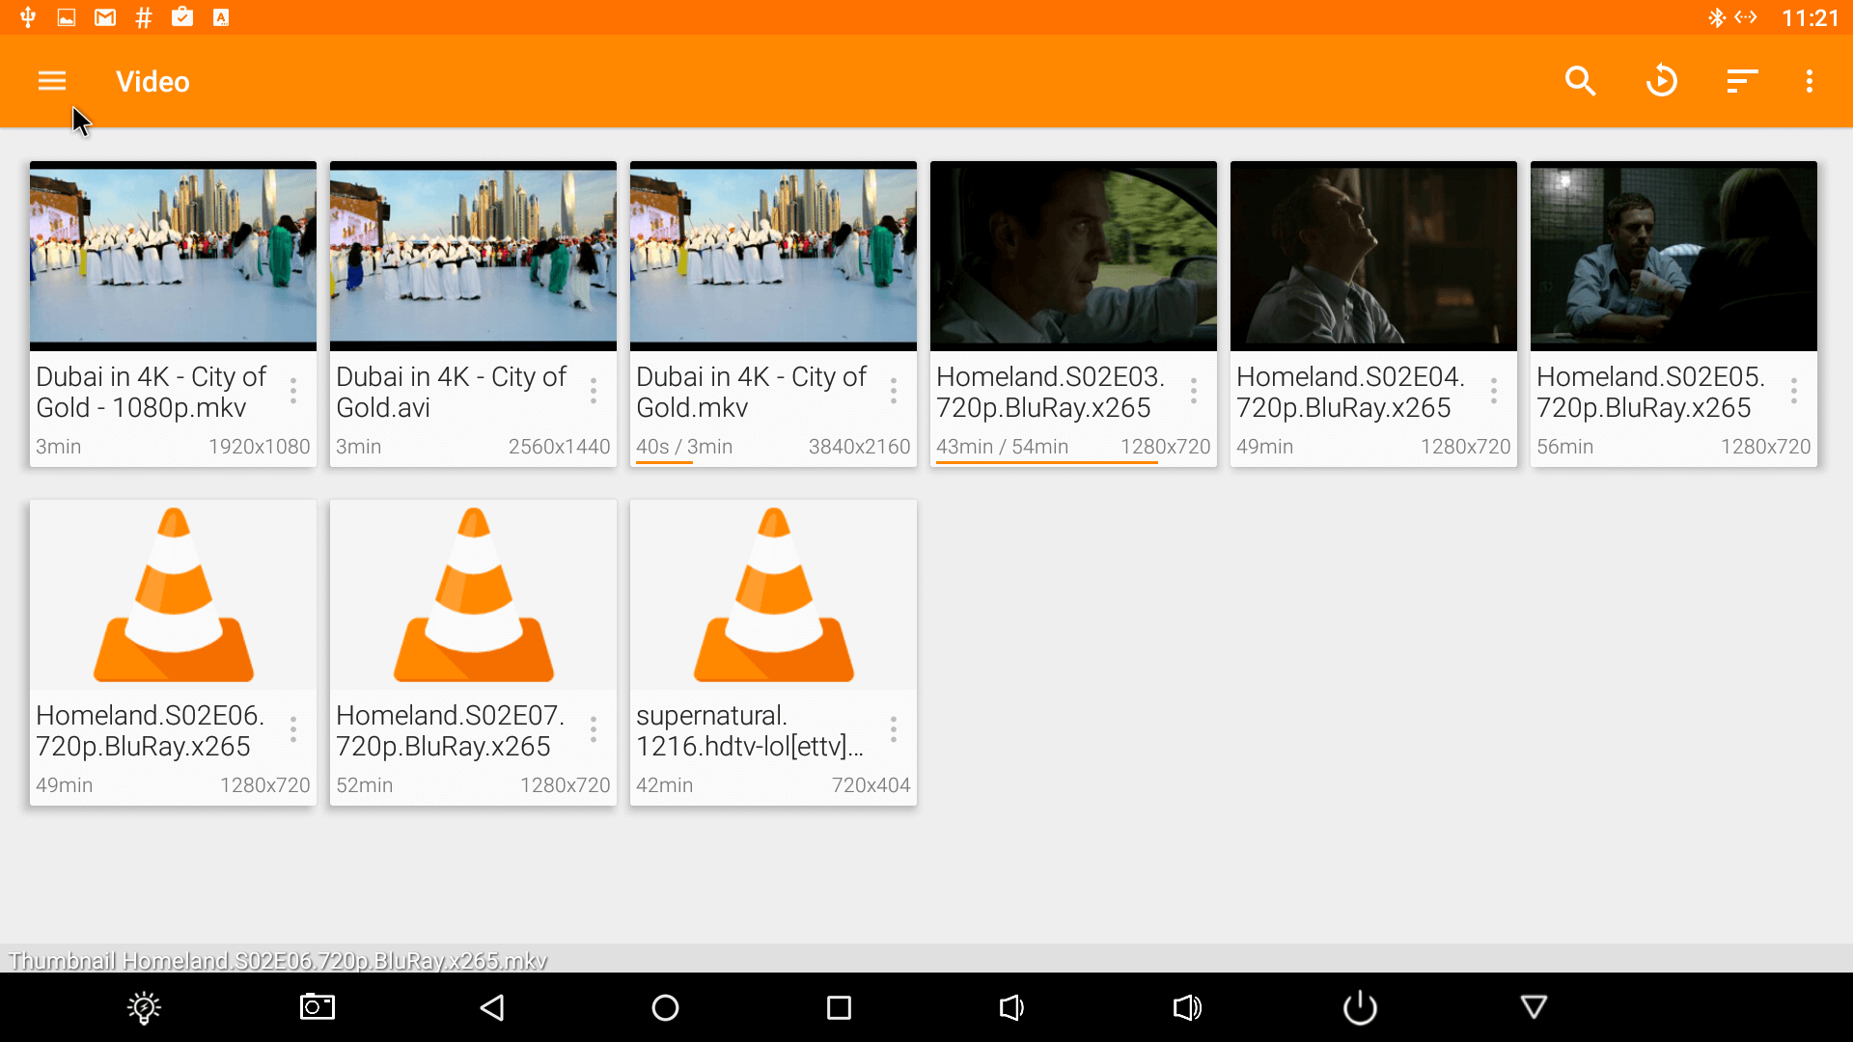Tap the Android back button

[492, 1008]
